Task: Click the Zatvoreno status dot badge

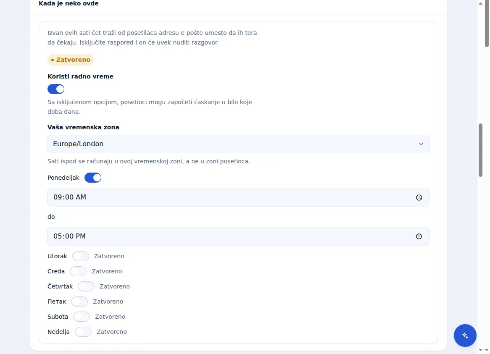Action: tap(71, 60)
